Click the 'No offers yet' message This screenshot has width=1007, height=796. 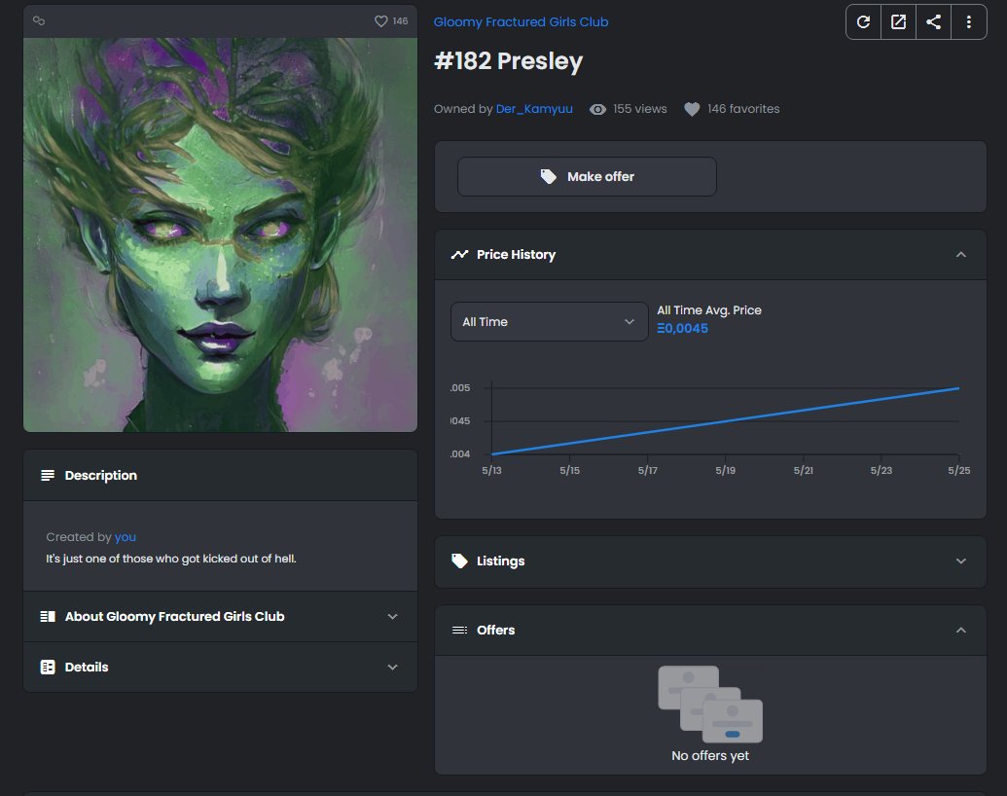tap(710, 755)
